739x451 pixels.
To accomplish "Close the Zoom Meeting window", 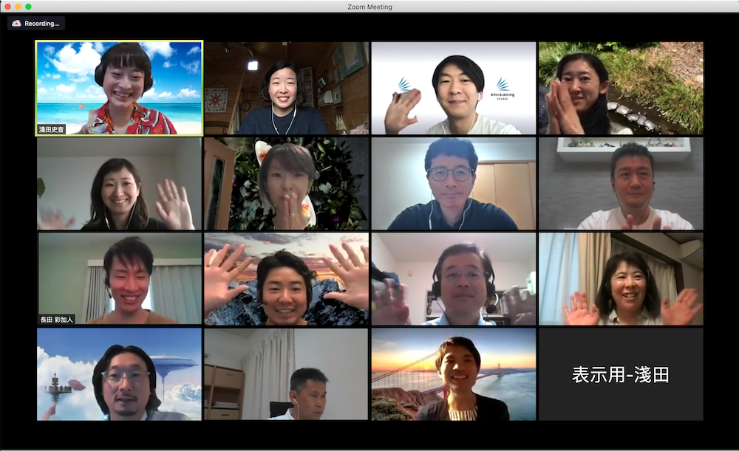I will point(7,7).
